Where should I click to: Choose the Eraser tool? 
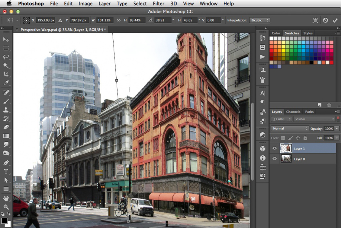[6, 127]
